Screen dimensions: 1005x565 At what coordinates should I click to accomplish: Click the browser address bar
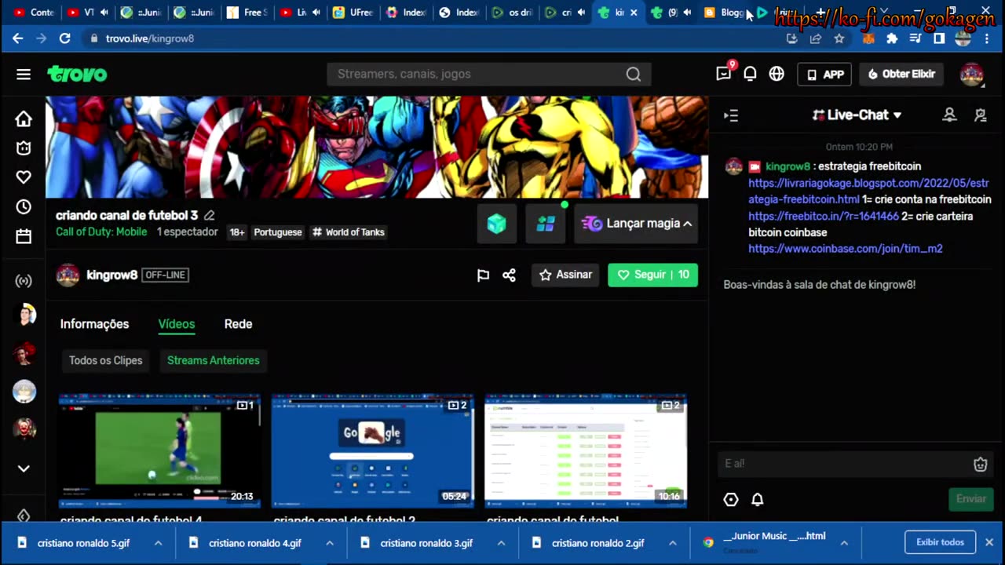click(x=432, y=38)
